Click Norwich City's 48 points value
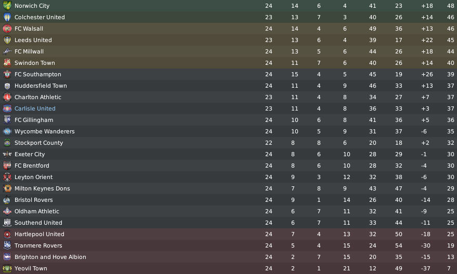This screenshot has width=457, height=274. coord(451,6)
